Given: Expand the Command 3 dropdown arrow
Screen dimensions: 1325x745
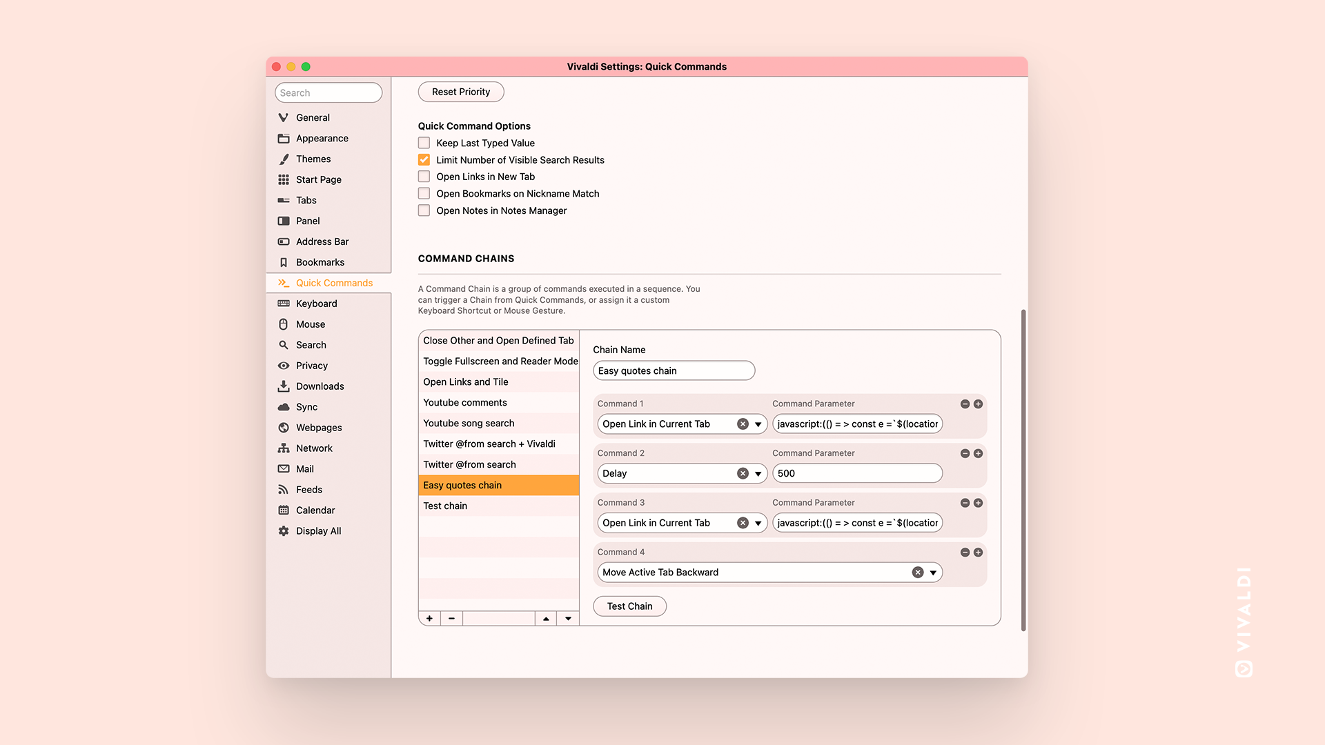Looking at the screenshot, I should pyautogui.click(x=758, y=524).
